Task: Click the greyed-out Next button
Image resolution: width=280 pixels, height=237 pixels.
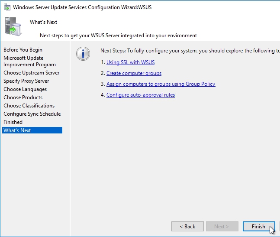Action: 222,226
